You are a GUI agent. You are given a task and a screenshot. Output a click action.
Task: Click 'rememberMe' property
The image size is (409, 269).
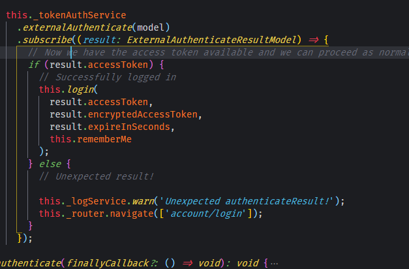pyautogui.click(x=104, y=139)
